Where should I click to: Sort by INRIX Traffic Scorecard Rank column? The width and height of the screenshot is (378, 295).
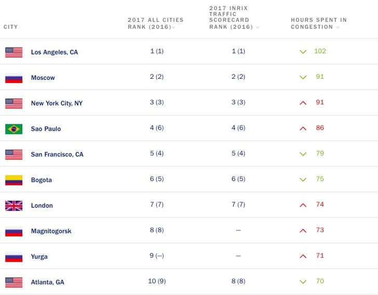234,20
